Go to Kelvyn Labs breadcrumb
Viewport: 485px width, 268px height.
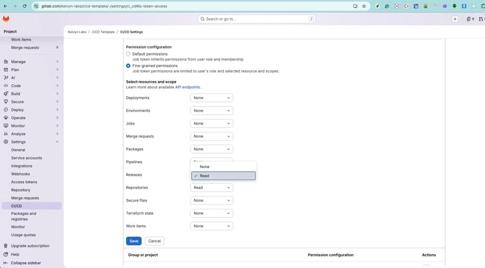77,32
